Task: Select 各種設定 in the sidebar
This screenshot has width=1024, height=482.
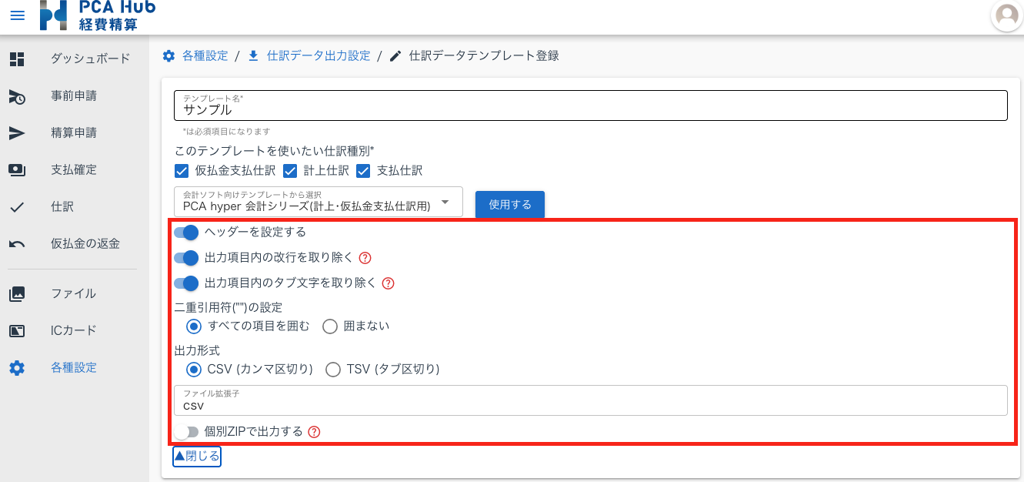Action: 74,368
